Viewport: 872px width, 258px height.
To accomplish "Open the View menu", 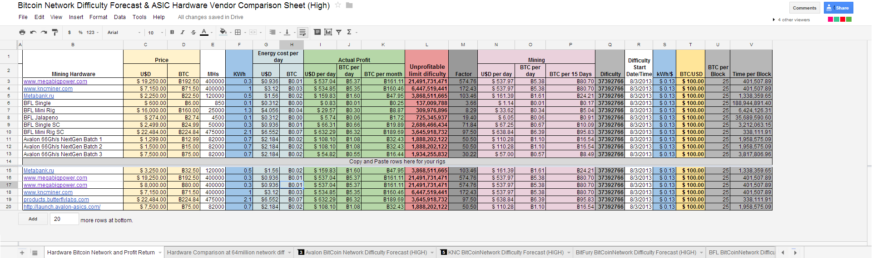I will click(56, 17).
